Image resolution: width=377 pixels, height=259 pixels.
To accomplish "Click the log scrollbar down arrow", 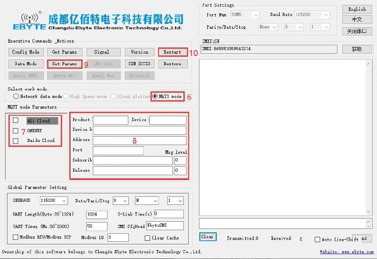I will [369, 212].
